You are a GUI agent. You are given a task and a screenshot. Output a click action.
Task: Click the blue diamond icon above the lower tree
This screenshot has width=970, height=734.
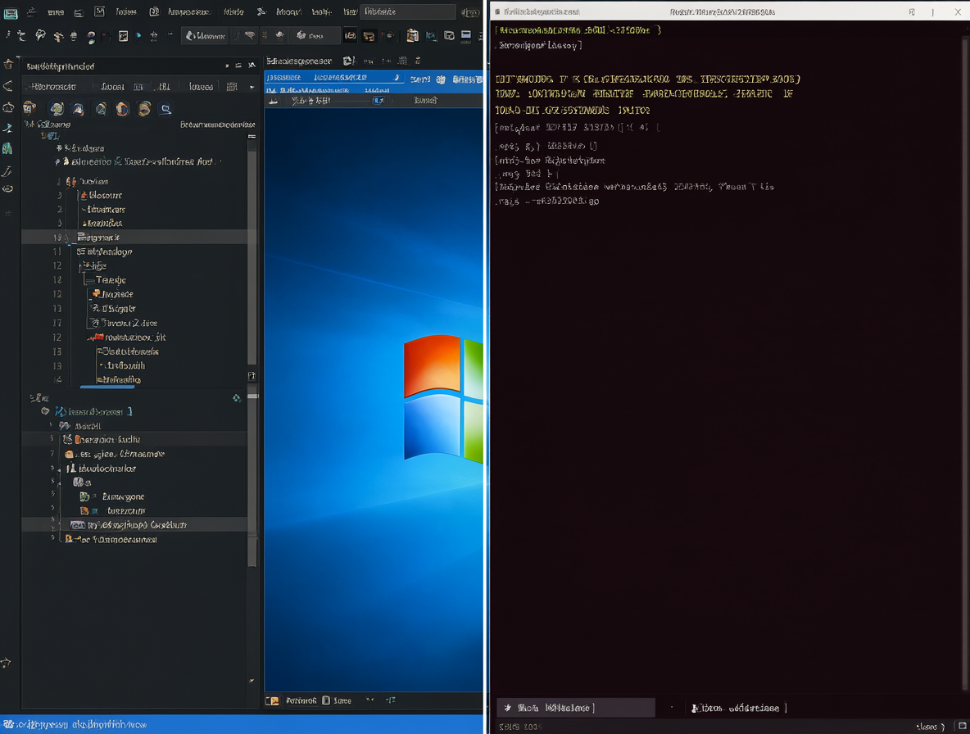pyautogui.click(x=236, y=398)
